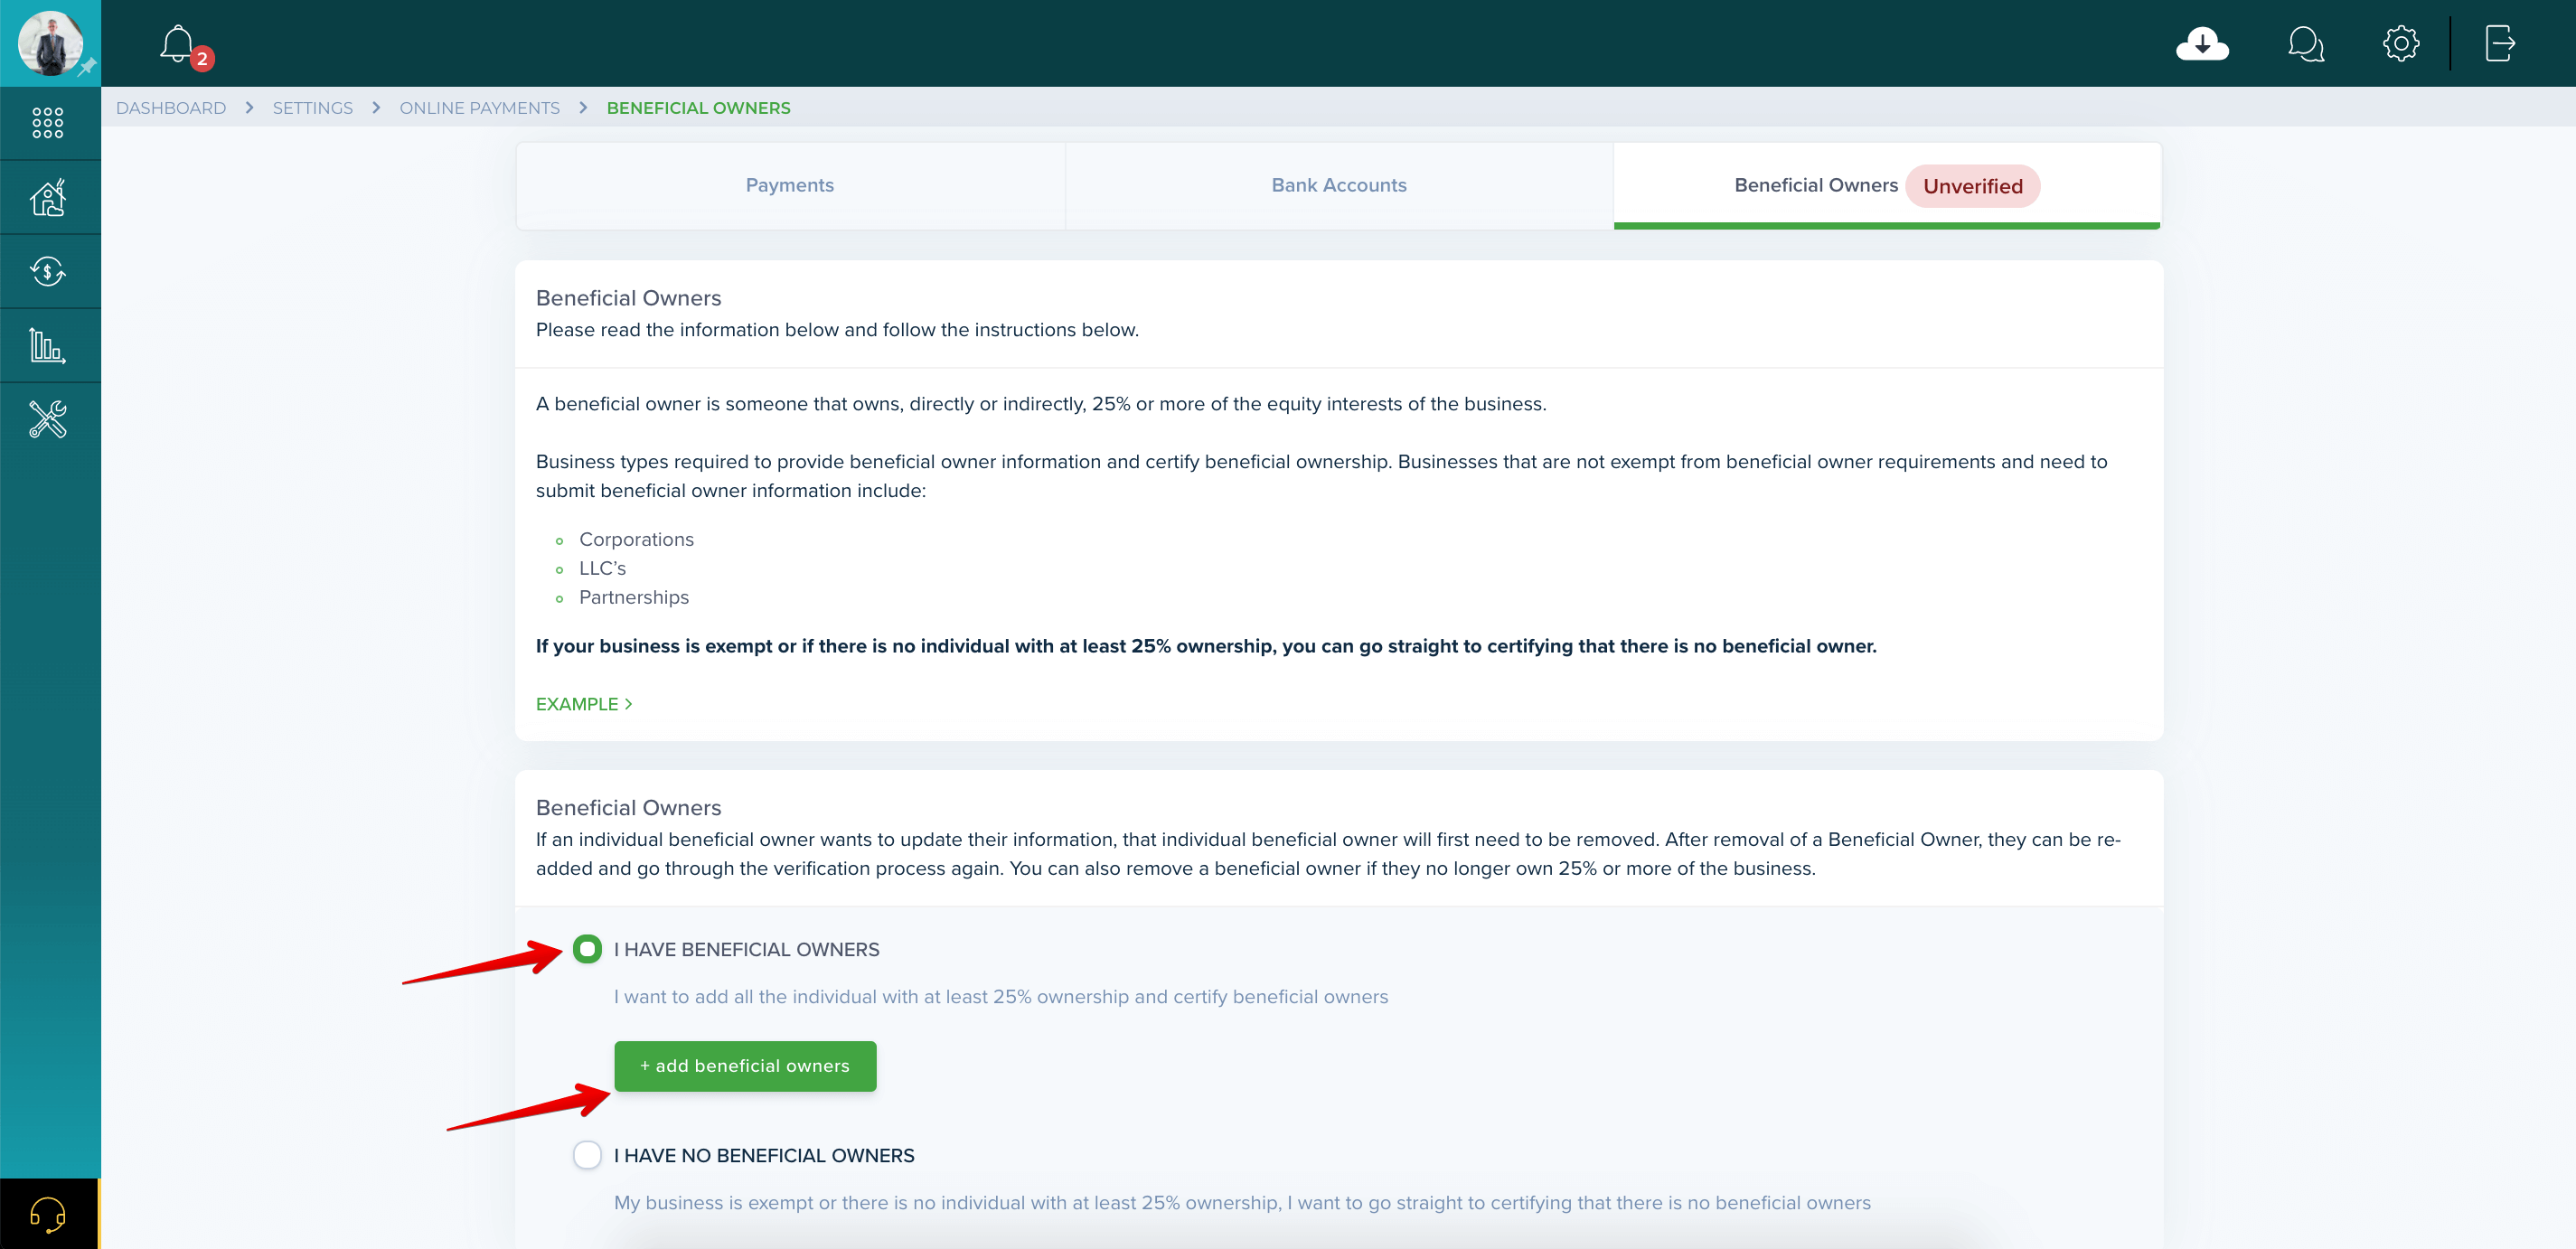Open the notifications bell
Screen dimensions: 2576x1249
pos(177,44)
